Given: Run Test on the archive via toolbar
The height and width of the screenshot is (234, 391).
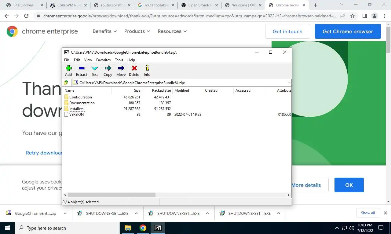Looking at the screenshot, I should (x=95, y=71).
